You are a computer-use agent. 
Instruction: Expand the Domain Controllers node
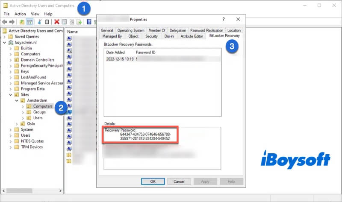10,60
